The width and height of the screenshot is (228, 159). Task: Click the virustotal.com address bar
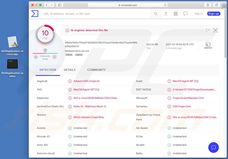(128, 5)
